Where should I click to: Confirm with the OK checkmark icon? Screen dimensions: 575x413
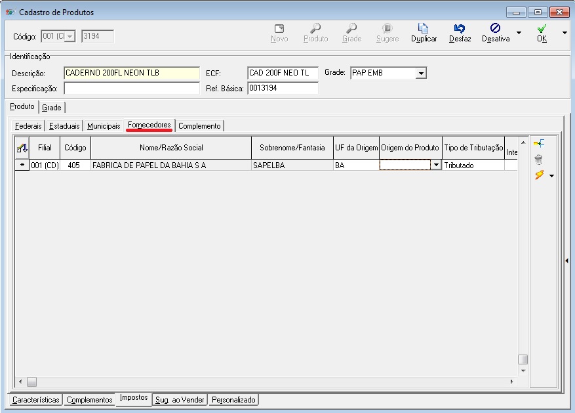pyautogui.click(x=542, y=29)
